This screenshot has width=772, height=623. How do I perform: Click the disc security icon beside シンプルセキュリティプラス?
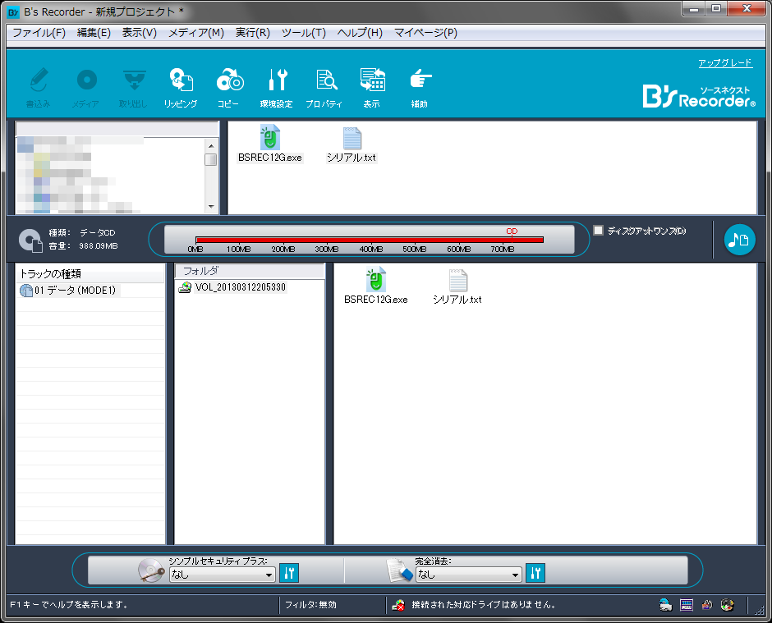[x=151, y=570]
